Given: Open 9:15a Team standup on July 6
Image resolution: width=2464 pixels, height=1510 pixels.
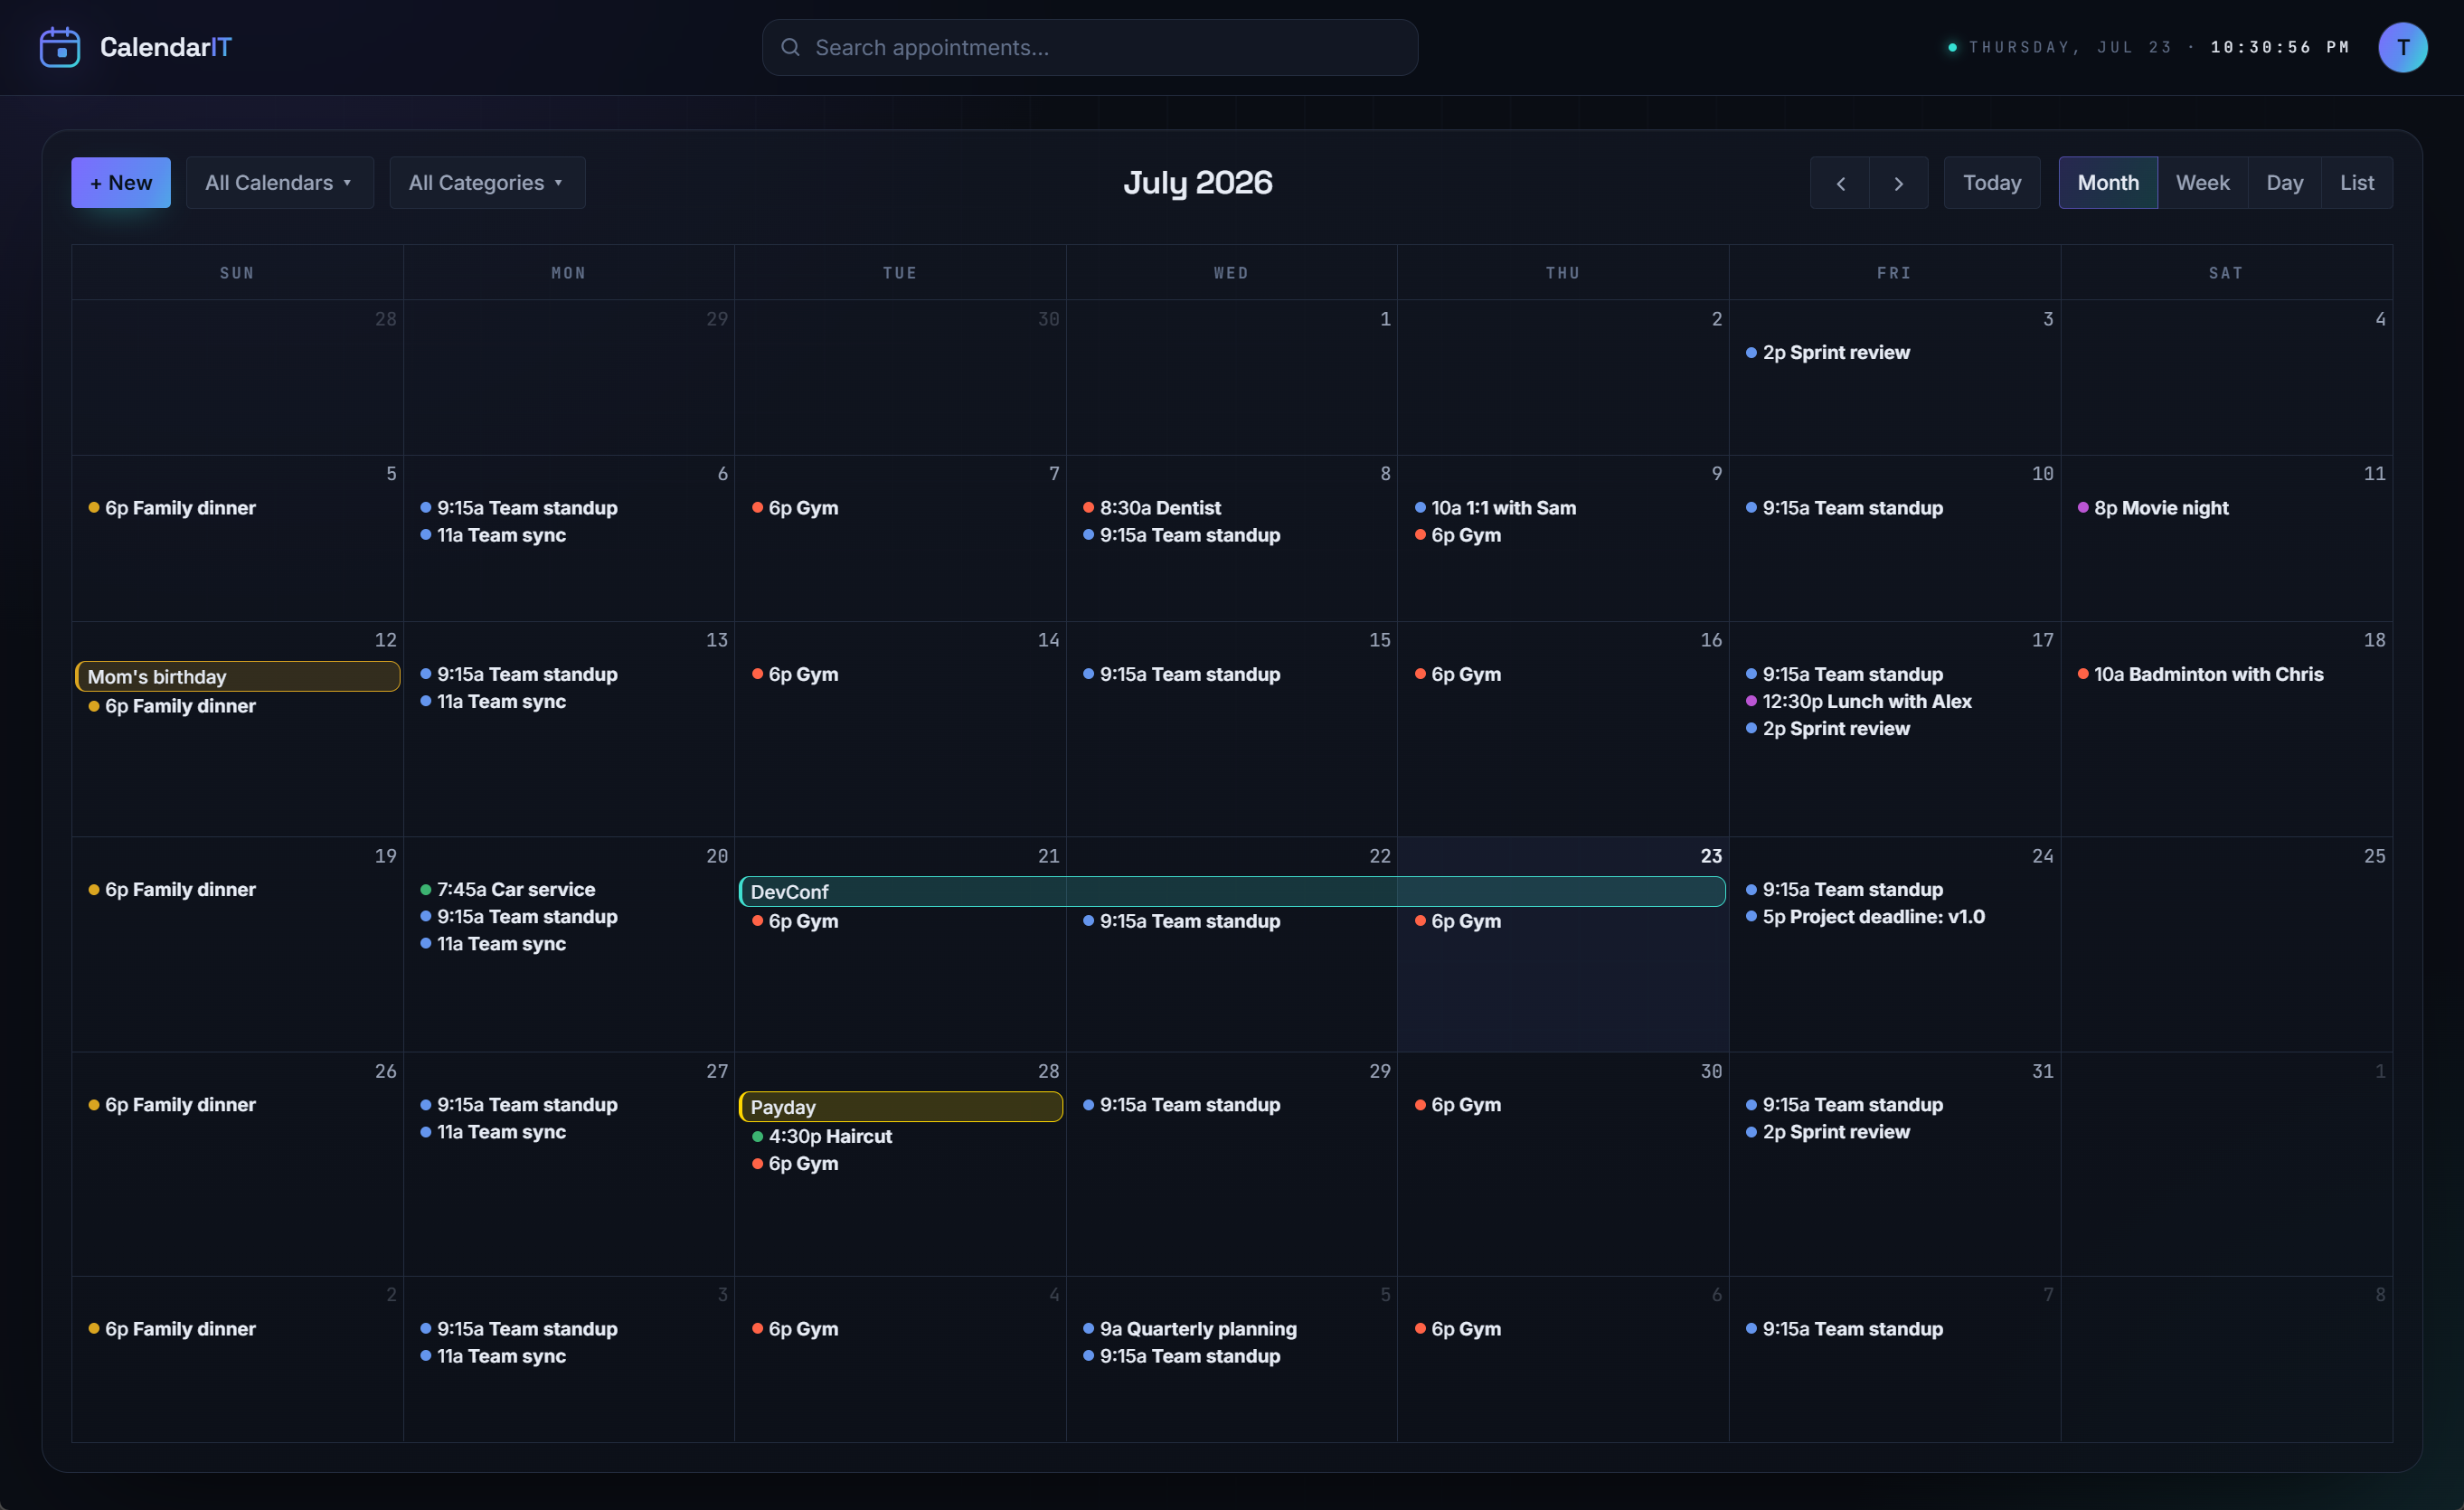Looking at the screenshot, I should [519, 508].
